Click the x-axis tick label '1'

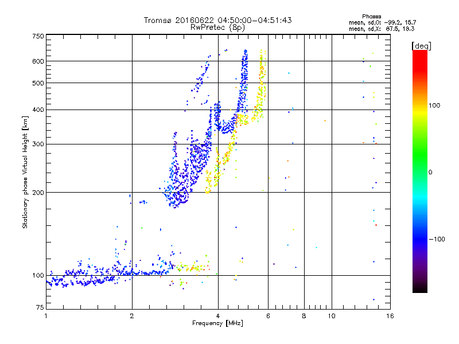coord(46,316)
